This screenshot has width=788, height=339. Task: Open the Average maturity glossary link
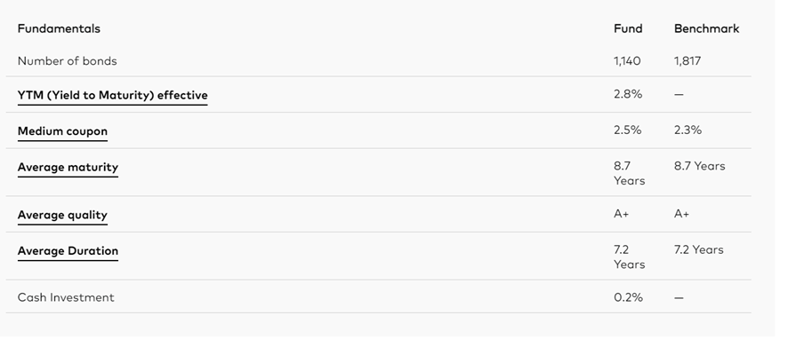[68, 168]
